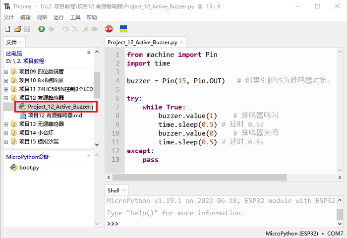
Task: Click the New file toolbar icon
Action: [x=7, y=29]
